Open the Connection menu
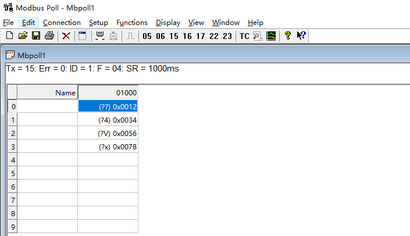This screenshot has height=236, width=410. click(x=62, y=23)
